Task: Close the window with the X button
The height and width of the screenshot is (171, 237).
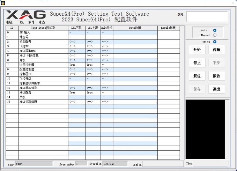Action: (x=233, y=3)
